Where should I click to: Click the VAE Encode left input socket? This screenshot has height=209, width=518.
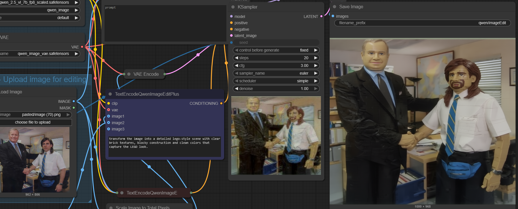click(x=124, y=74)
